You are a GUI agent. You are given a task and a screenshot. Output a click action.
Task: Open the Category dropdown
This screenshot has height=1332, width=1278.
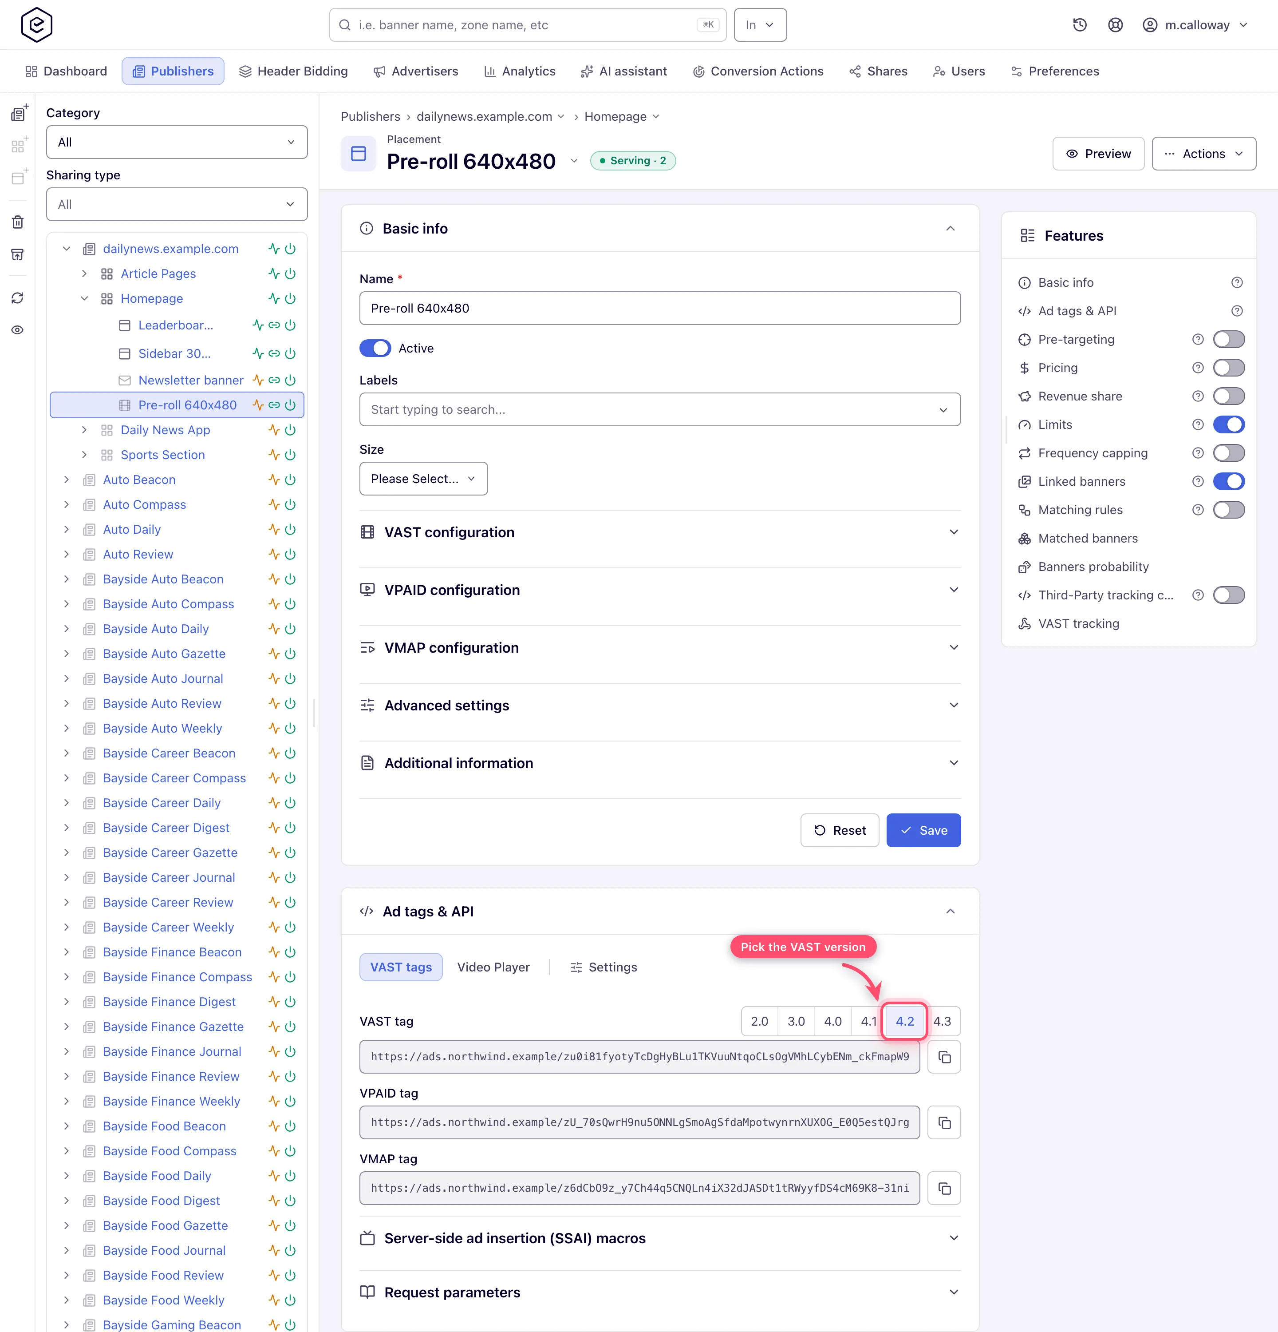coord(177,142)
